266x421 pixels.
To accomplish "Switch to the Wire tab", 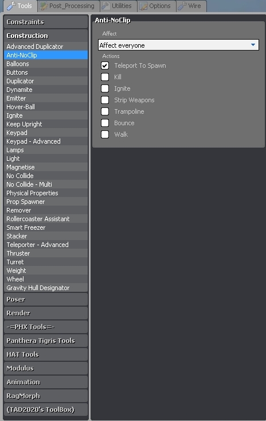I will click(x=191, y=6).
